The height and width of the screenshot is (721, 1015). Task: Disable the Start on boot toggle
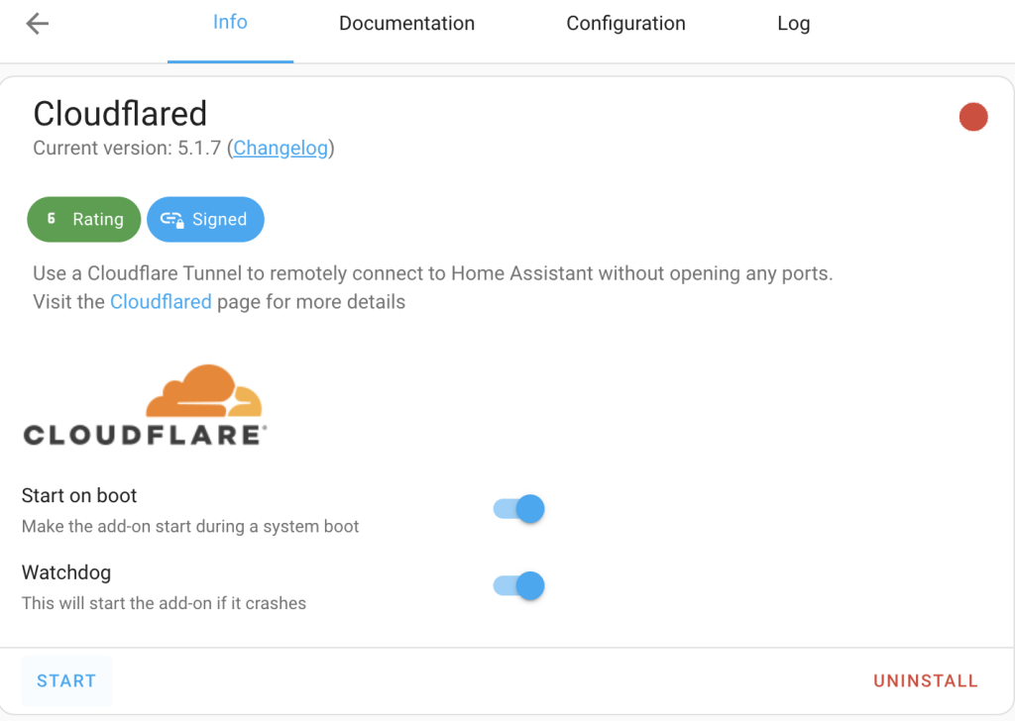518,509
